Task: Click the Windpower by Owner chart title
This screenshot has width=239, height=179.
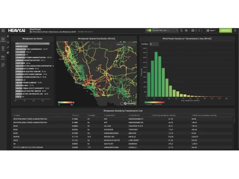Action: click(x=33, y=39)
